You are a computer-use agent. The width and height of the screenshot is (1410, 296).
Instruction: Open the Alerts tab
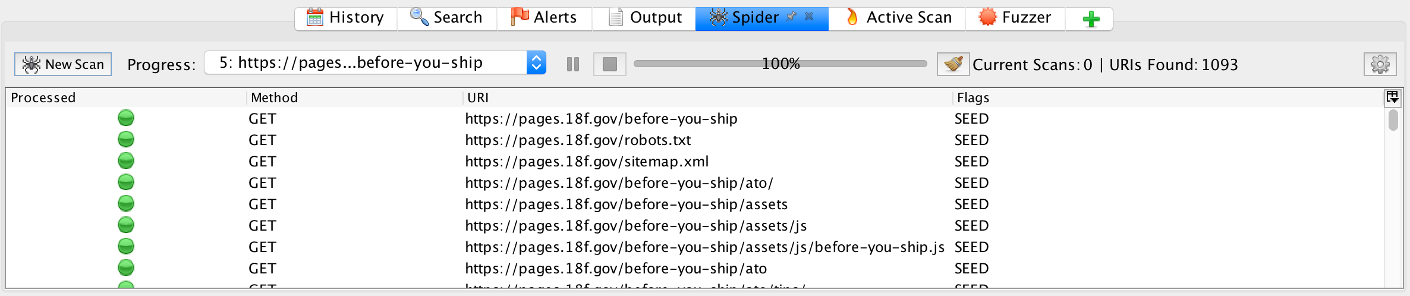tap(544, 18)
